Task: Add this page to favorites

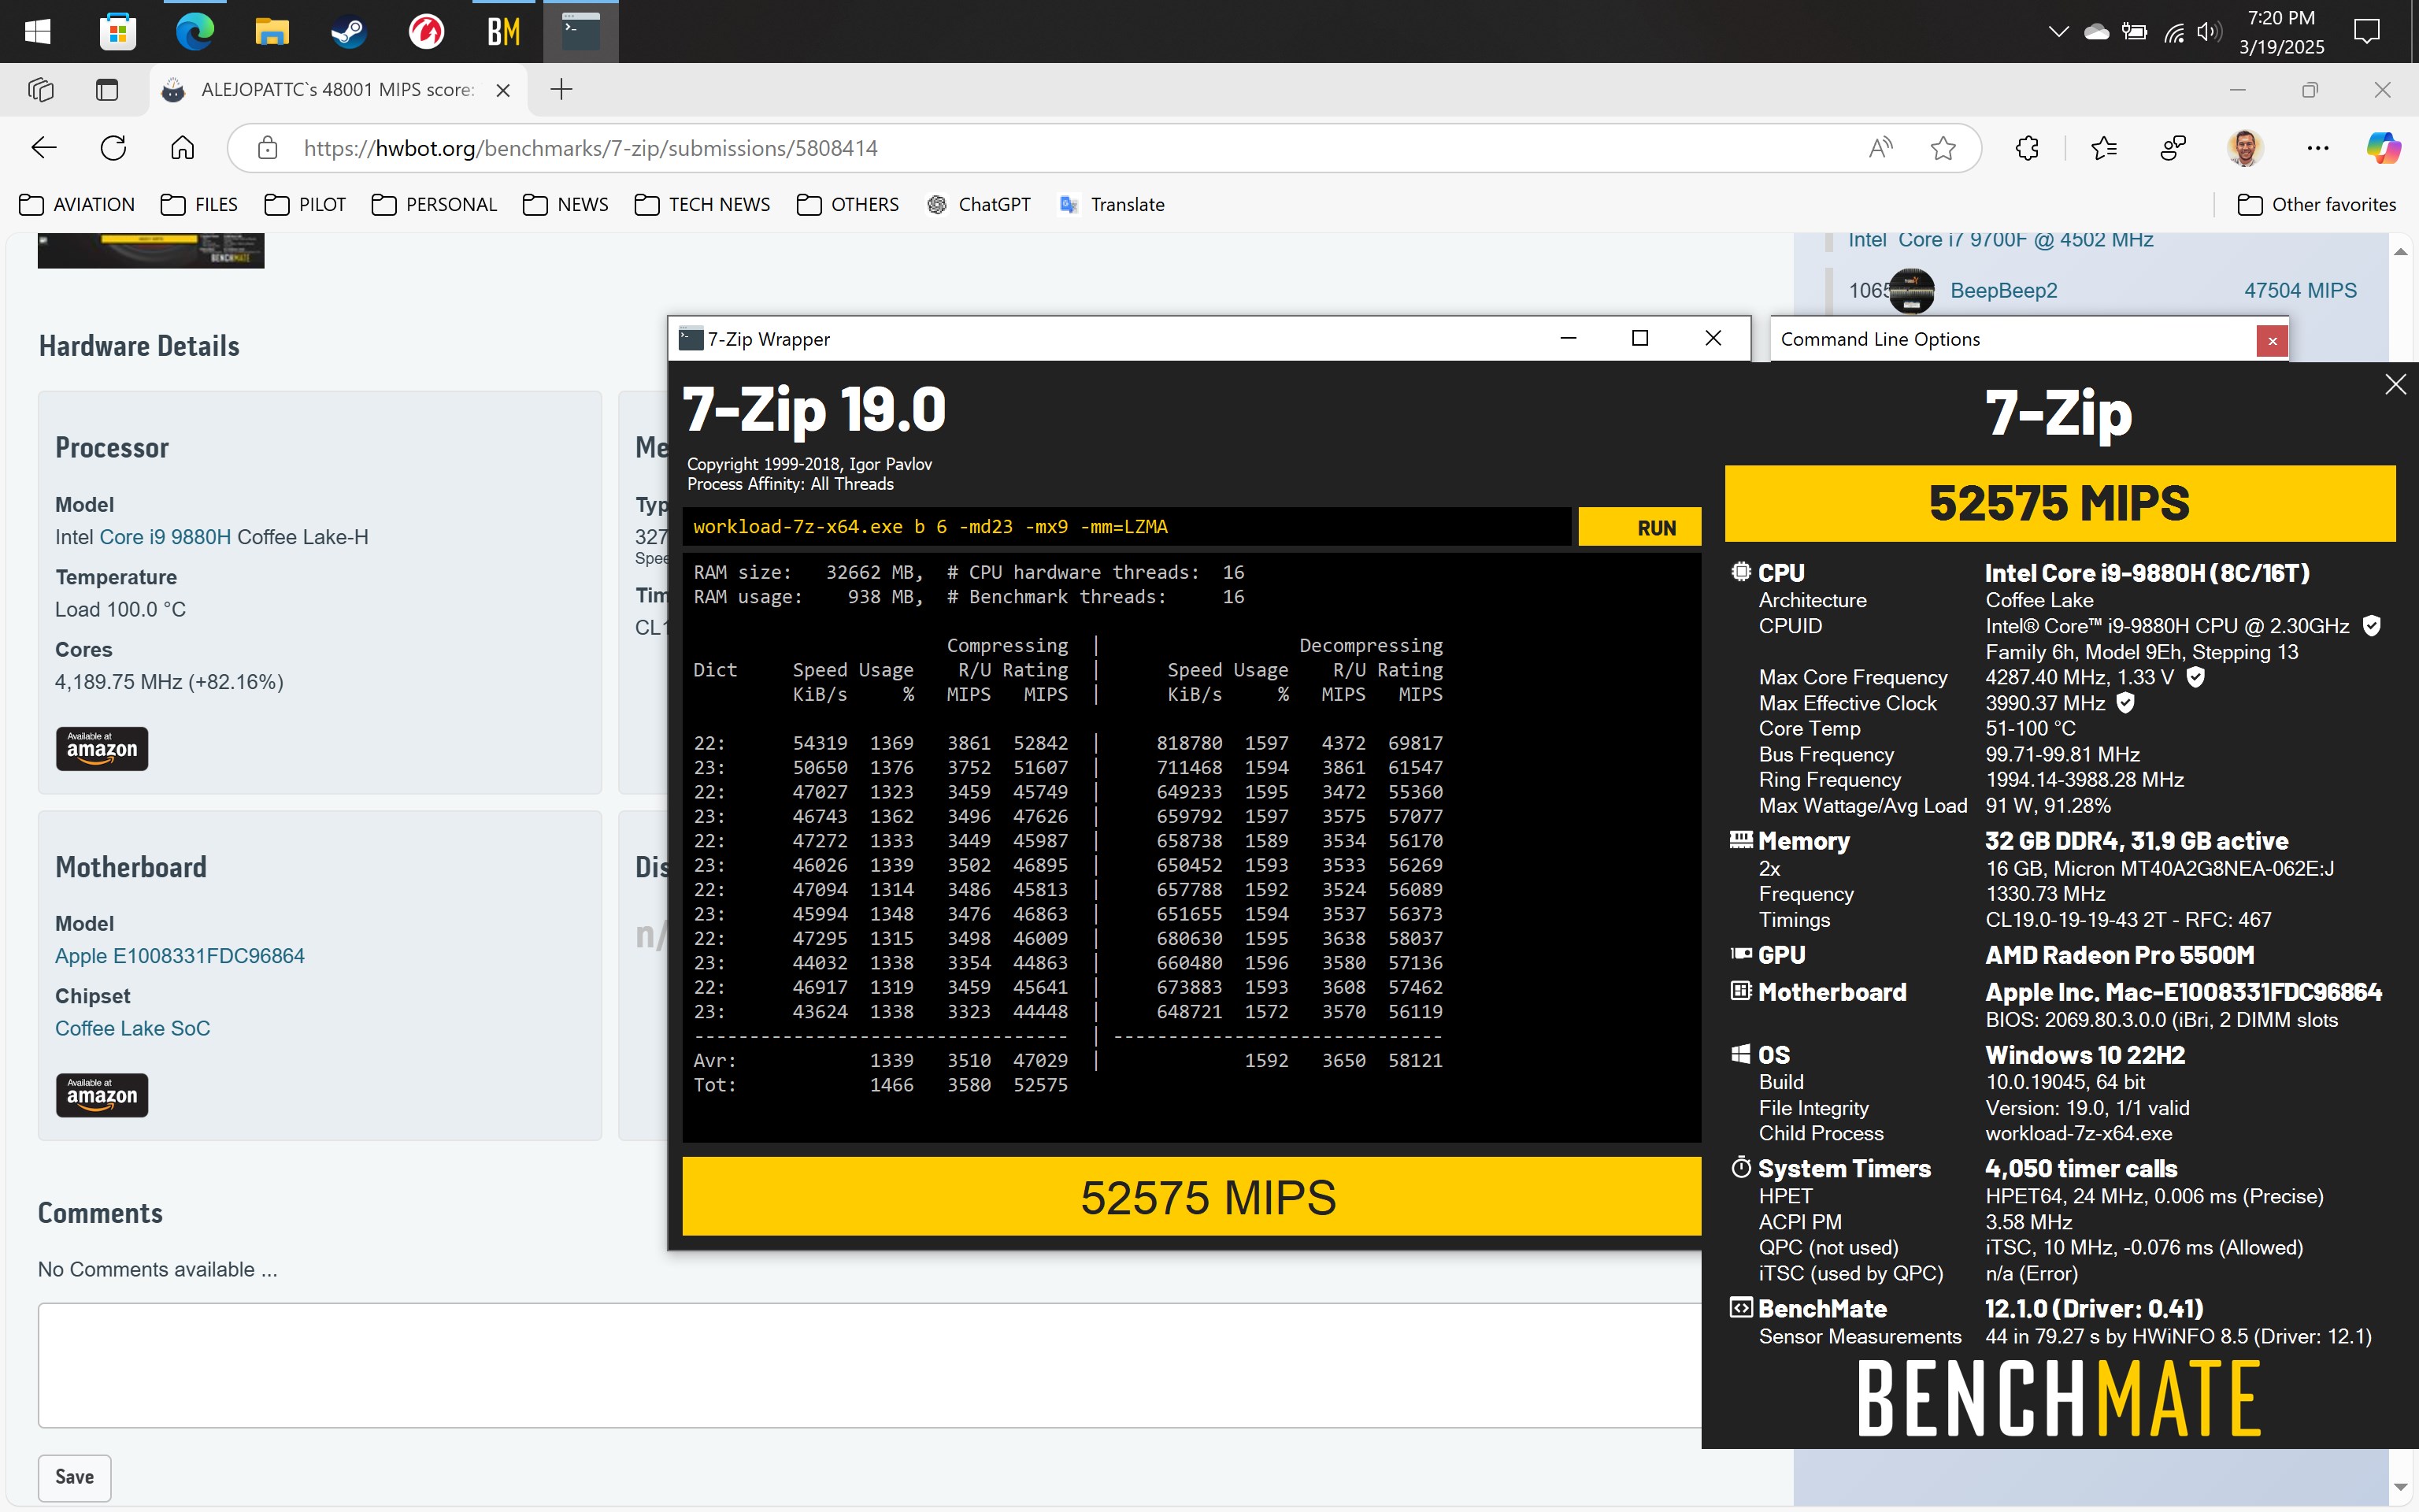Action: tap(1942, 148)
